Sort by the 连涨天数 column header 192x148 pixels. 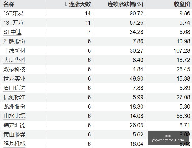point(80,4)
